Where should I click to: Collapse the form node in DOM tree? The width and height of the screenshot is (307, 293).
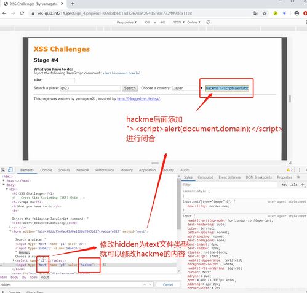[x=10, y=231]
